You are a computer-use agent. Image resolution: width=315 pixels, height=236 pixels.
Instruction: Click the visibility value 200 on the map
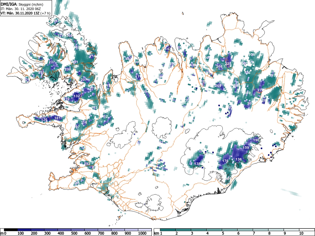(x=68, y=69)
